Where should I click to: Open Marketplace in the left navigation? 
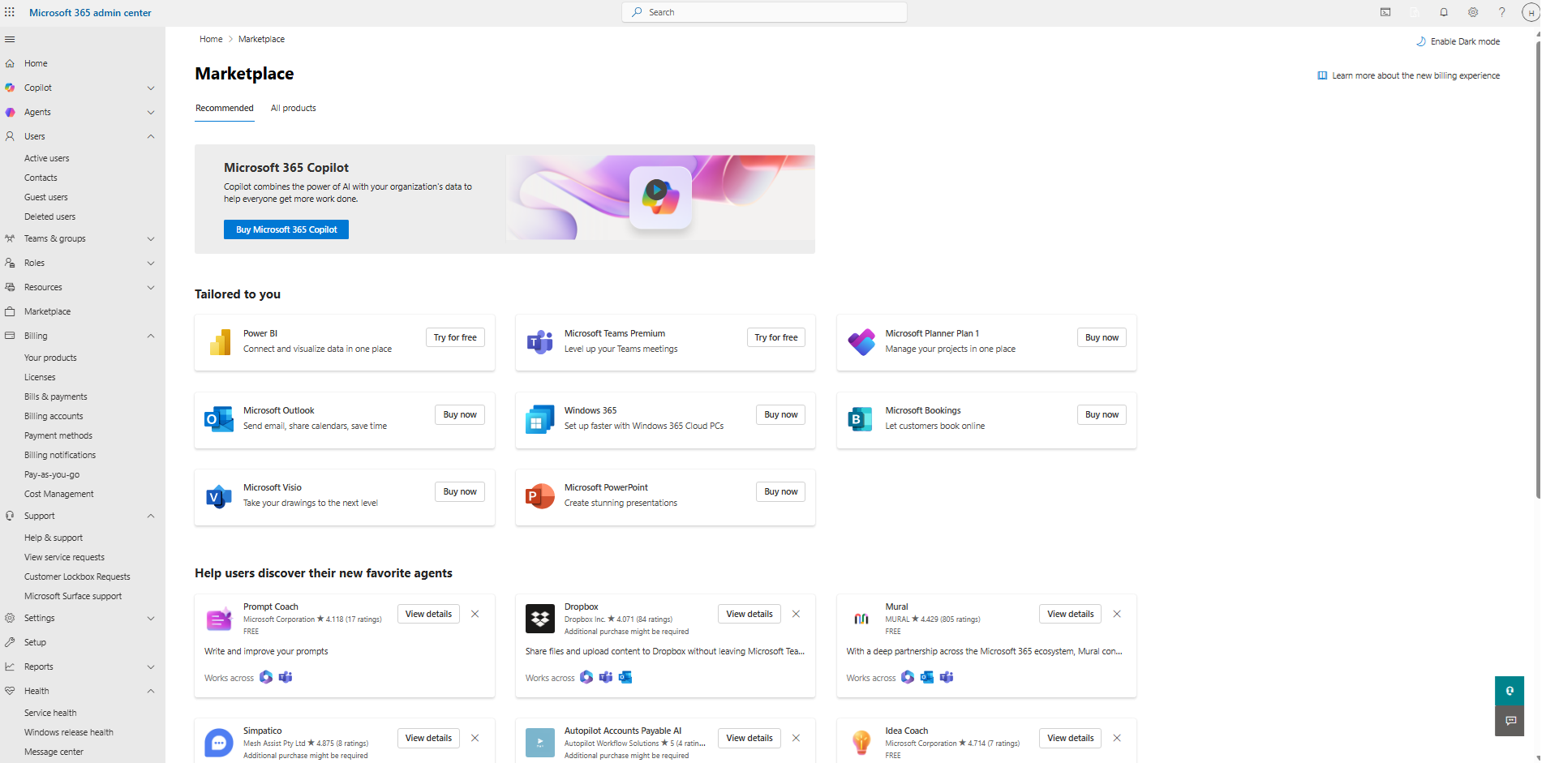tap(47, 311)
